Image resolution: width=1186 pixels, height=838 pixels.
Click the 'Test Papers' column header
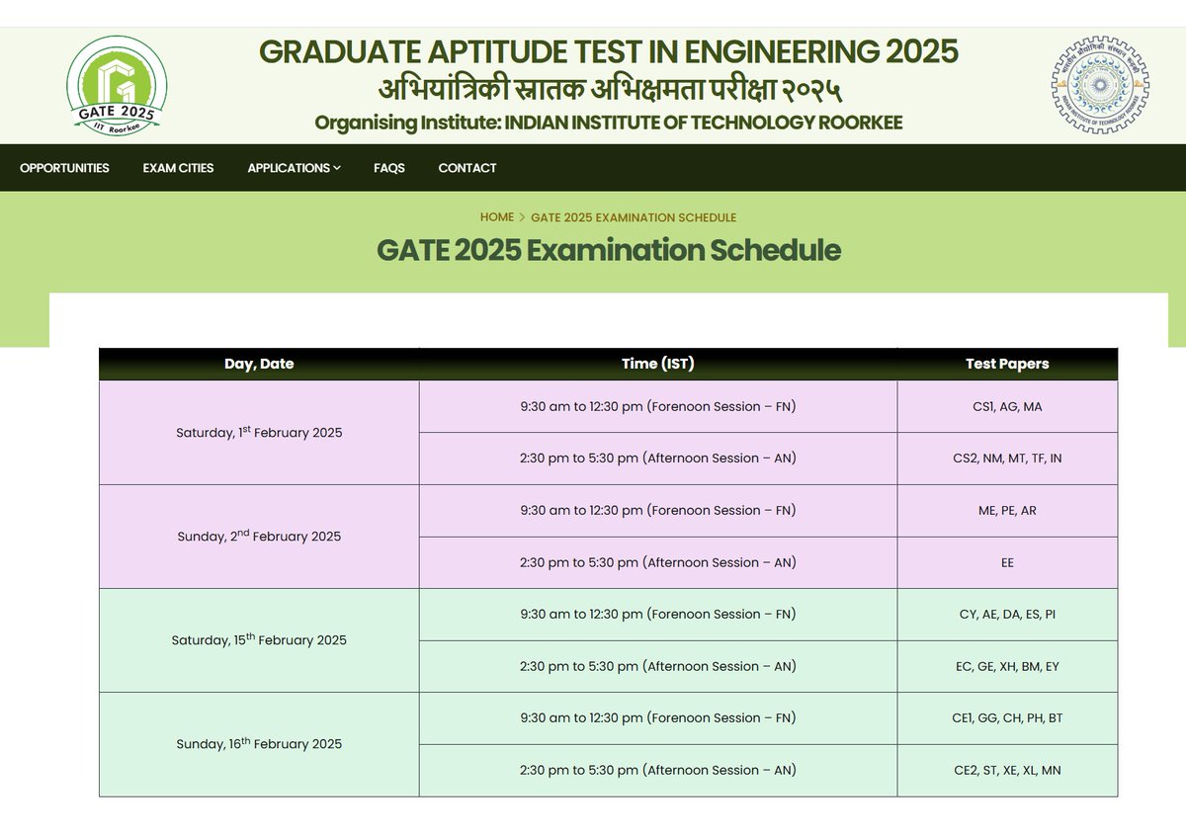(x=1007, y=364)
